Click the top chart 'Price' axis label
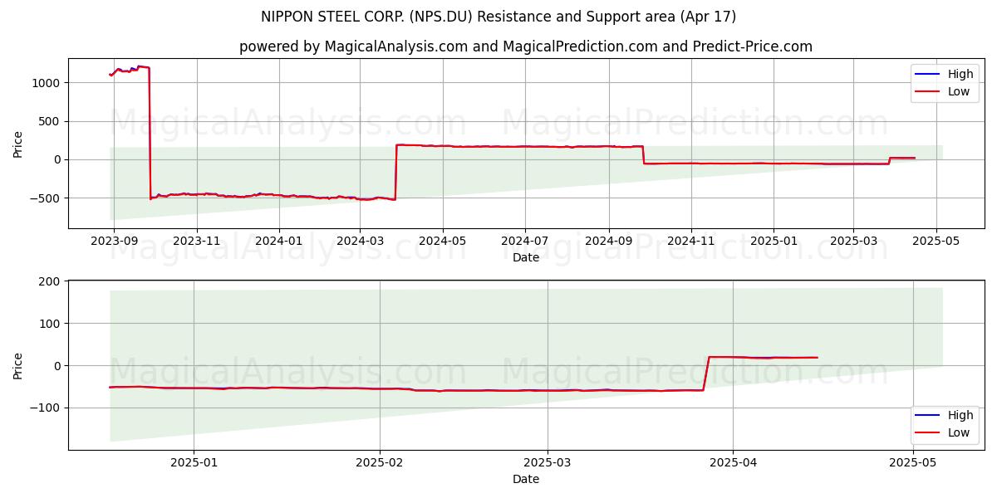Screen dimensions: 997x498 point(18,144)
